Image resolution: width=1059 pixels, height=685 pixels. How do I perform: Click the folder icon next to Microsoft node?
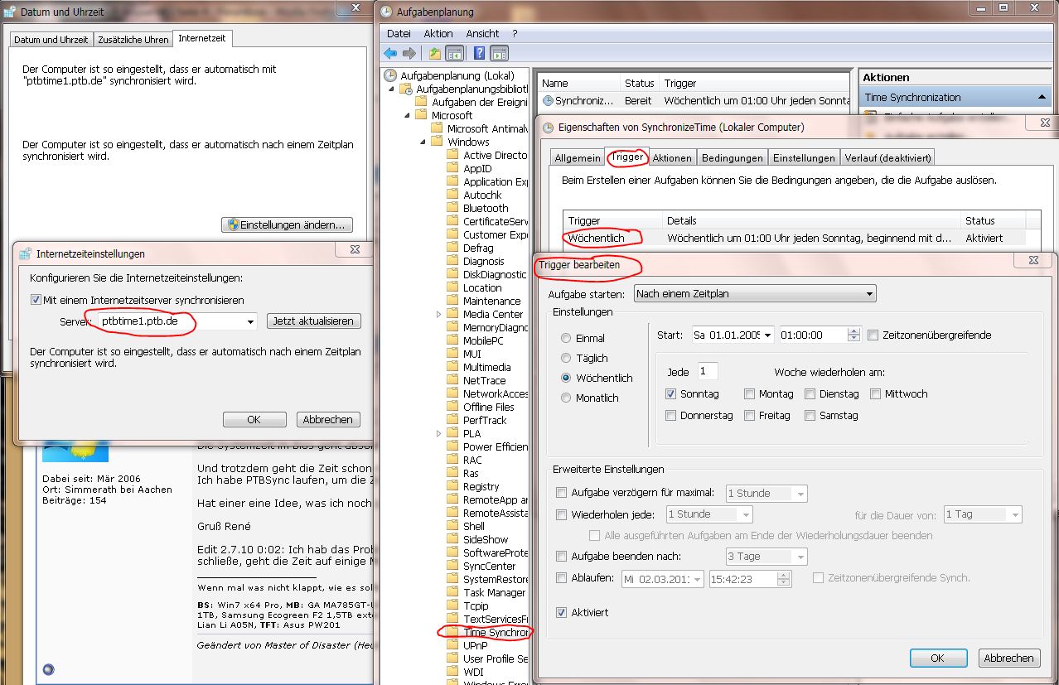pos(421,115)
